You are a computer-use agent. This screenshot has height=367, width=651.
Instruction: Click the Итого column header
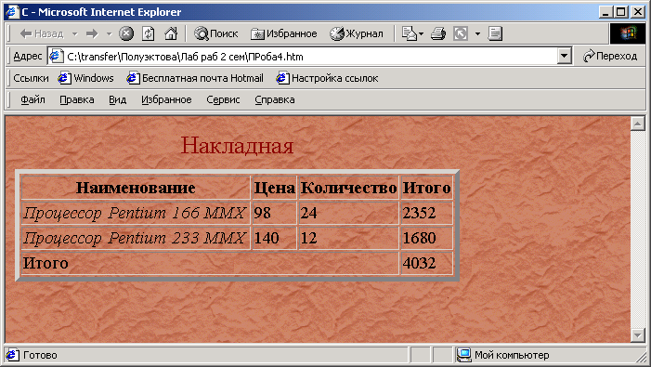click(x=427, y=188)
